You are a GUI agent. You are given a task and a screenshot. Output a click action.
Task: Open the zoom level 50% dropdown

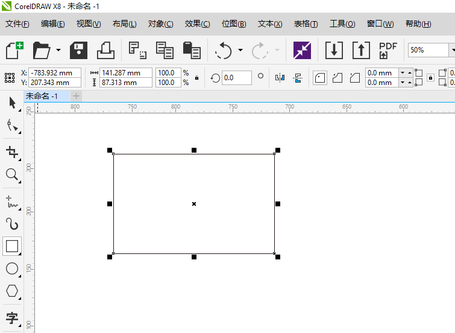[x=451, y=50]
